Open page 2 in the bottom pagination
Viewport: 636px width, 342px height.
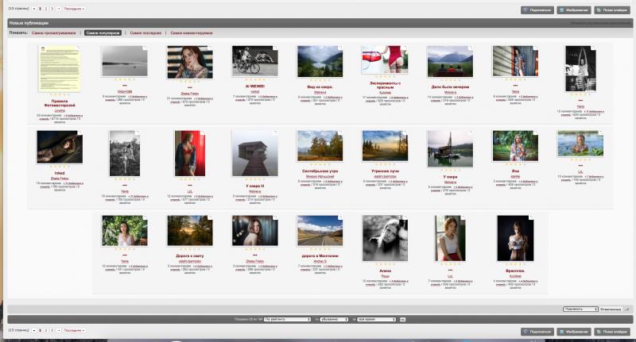tap(46, 330)
